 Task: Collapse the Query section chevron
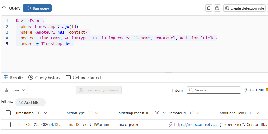point(4,8)
